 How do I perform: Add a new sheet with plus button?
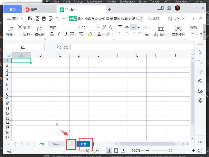(94, 144)
